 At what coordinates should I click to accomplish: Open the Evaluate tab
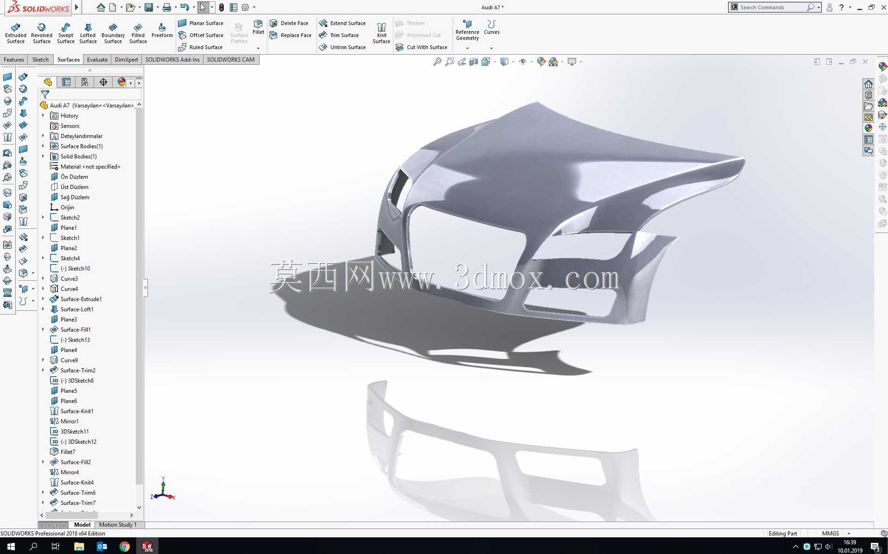pyautogui.click(x=97, y=59)
